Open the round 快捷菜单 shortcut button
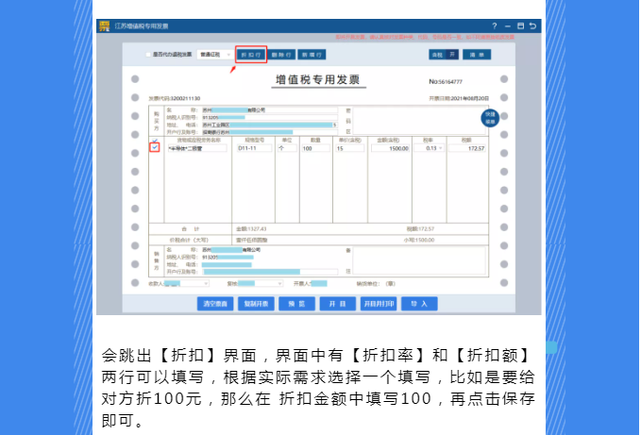 [x=490, y=118]
